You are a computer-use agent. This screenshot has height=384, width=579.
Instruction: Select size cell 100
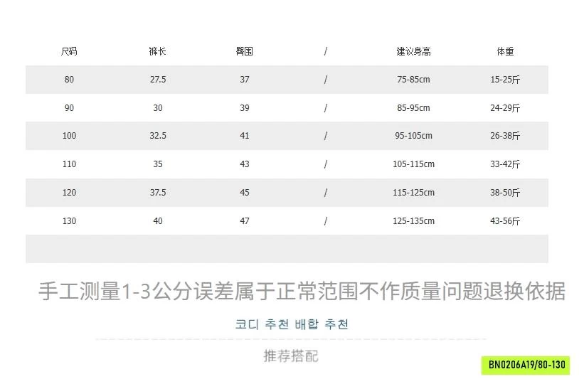tap(69, 136)
